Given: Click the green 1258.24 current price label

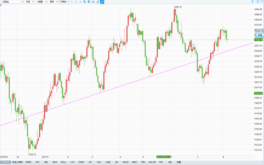Looking at the screenshot, I should [x=258, y=40].
